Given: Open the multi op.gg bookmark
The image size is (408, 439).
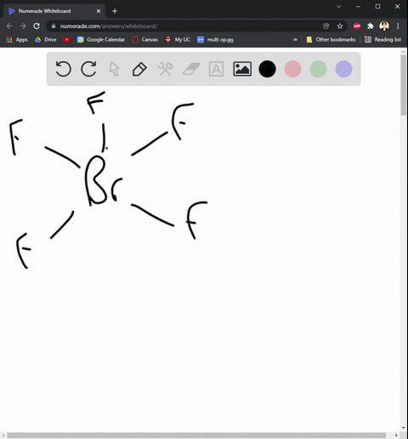Looking at the screenshot, I should [215, 40].
